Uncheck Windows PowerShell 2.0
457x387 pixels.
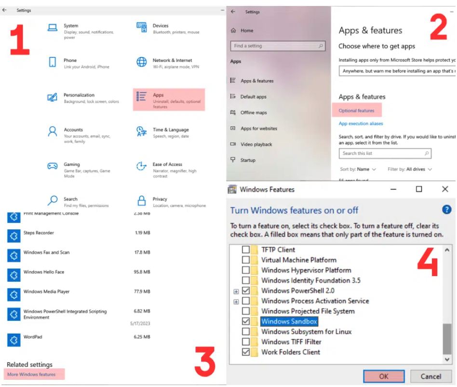coord(246,290)
